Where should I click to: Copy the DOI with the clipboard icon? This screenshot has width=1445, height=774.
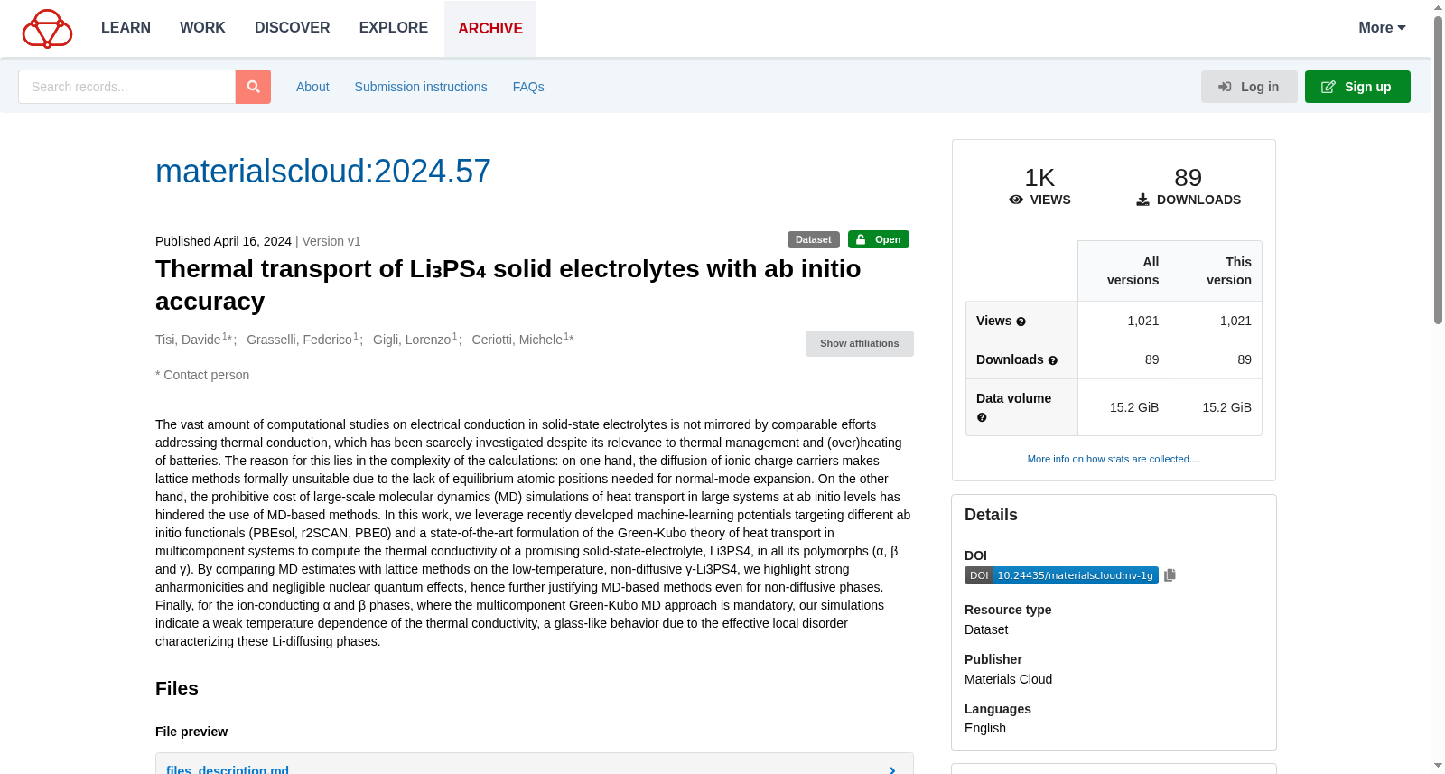click(1170, 575)
